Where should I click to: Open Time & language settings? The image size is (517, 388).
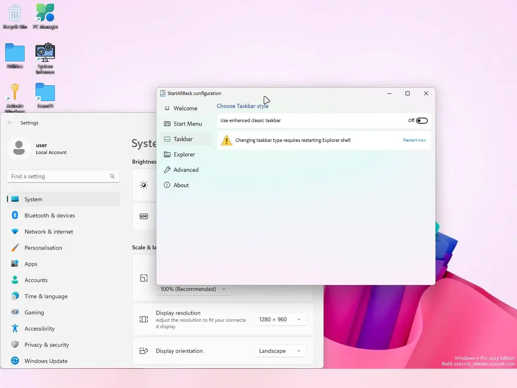tap(63, 296)
